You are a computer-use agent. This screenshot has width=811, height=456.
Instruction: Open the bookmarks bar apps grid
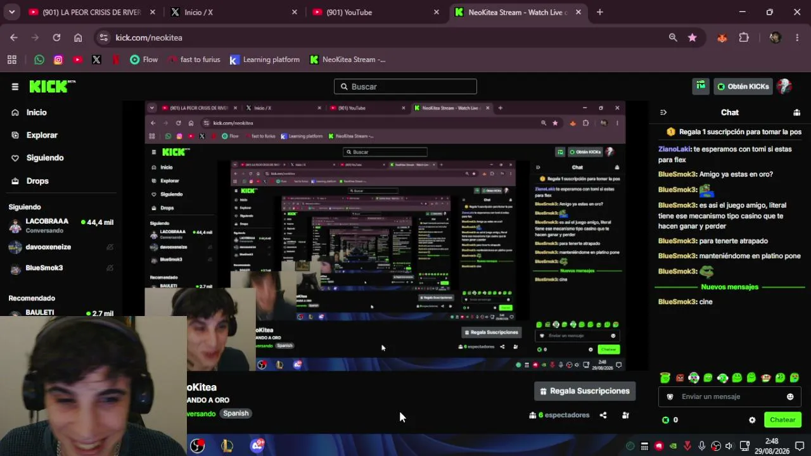pyautogui.click(x=11, y=60)
